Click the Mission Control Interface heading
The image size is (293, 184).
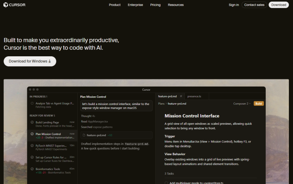(192, 116)
